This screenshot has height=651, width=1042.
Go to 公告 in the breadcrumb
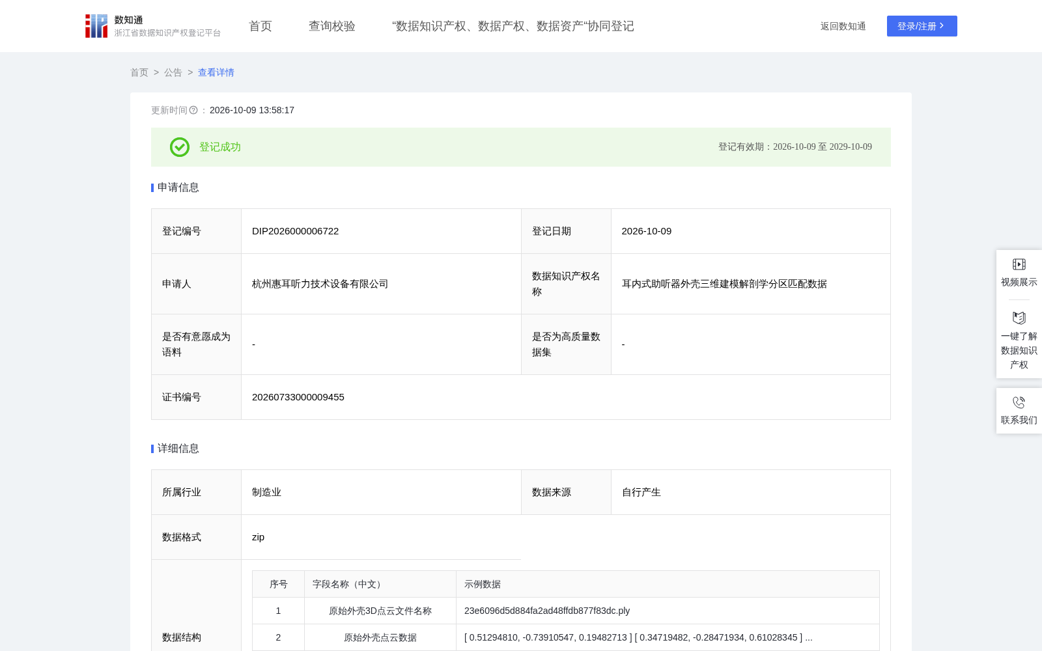(173, 72)
